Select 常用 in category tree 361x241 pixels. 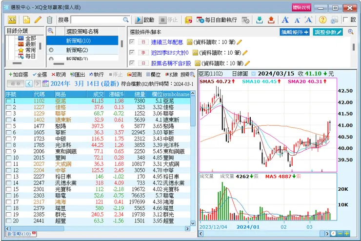[31, 50]
